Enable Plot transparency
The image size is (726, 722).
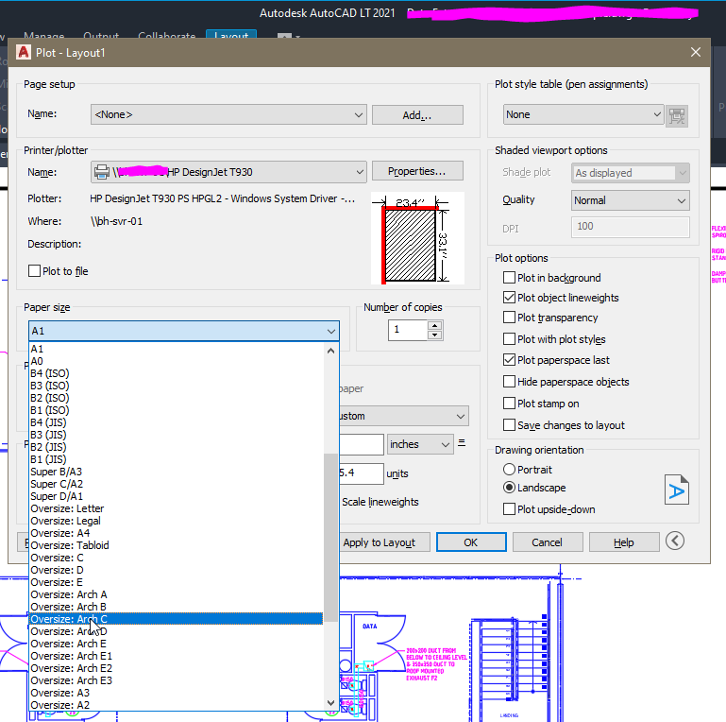[509, 318]
